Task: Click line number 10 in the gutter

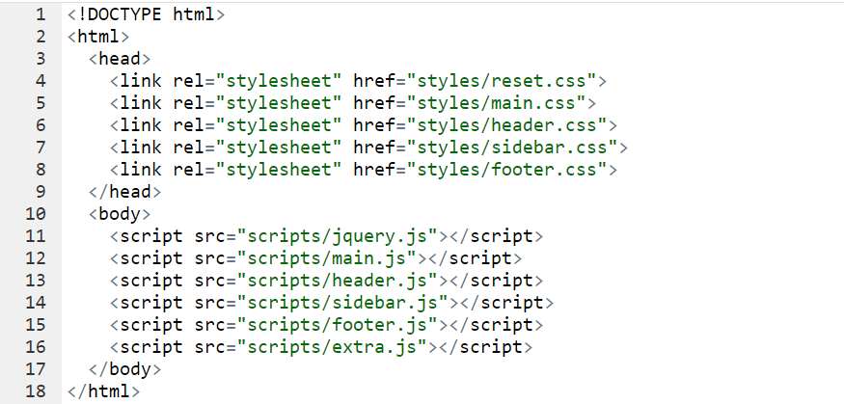Action: [x=35, y=214]
